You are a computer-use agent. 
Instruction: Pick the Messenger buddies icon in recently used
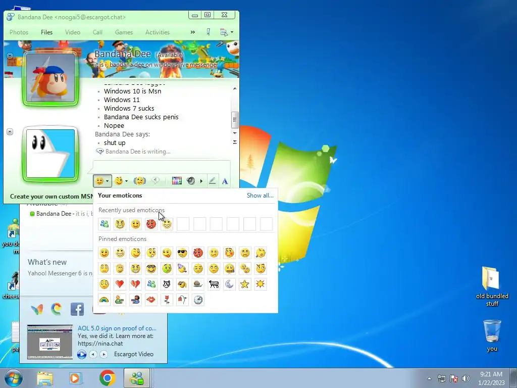[x=104, y=224]
